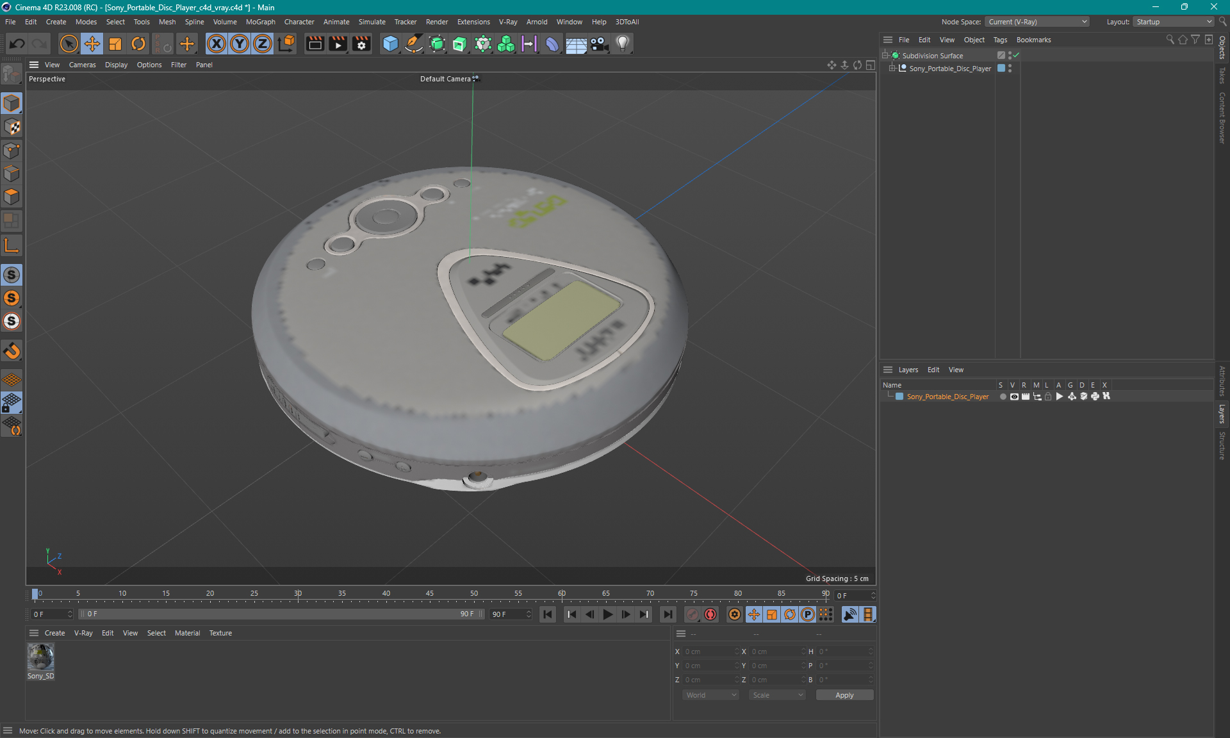The width and height of the screenshot is (1230, 738).
Task: Toggle Z axis lock
Action: (x=263, y=44)
